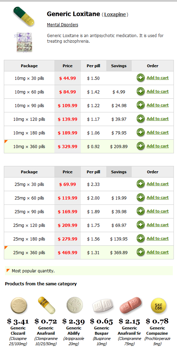Click the Loxitane blister pack image
The height and width of the screenshot is (355, 177).
[23, 42]
